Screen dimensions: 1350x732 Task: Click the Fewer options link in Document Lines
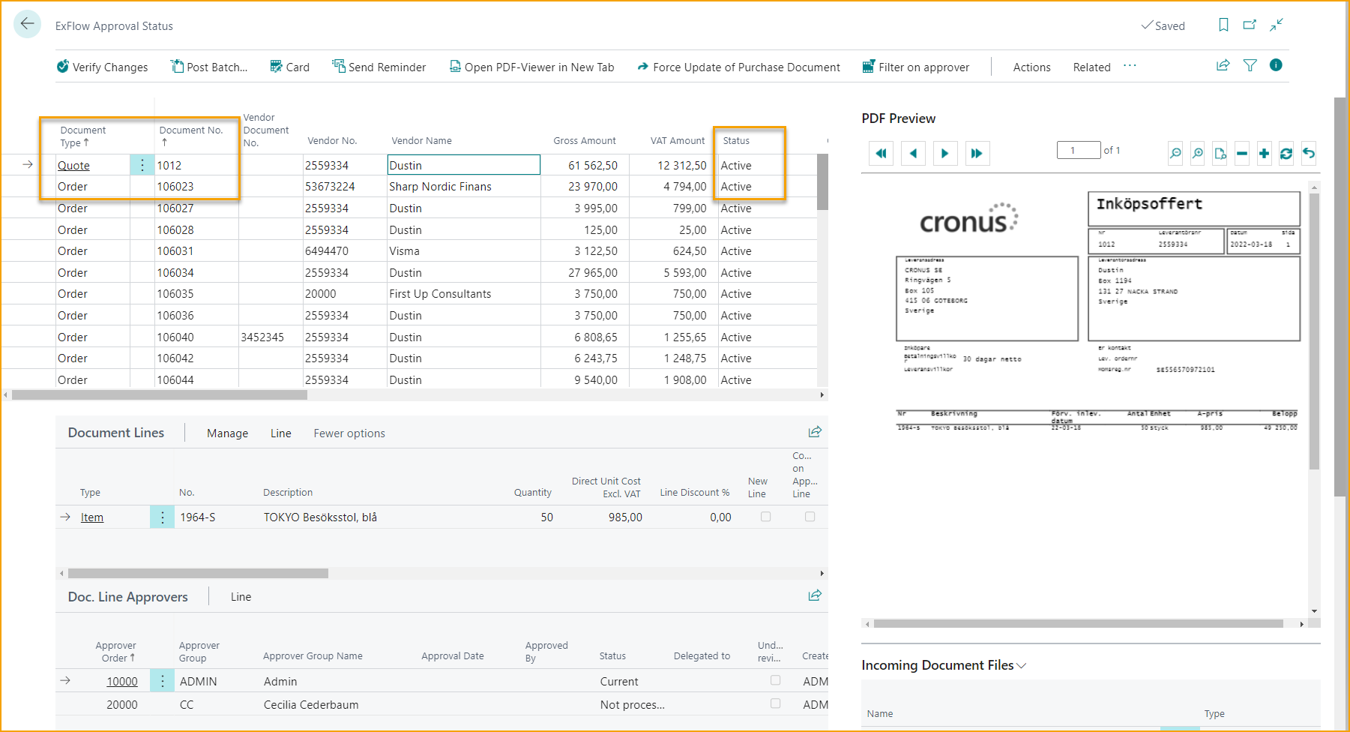tap(349, 433)
